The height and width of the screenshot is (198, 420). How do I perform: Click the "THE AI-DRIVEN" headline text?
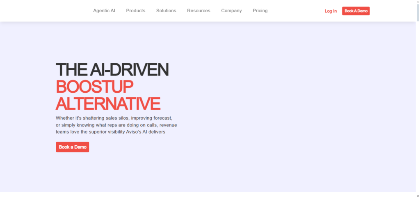tap(112, 70)
